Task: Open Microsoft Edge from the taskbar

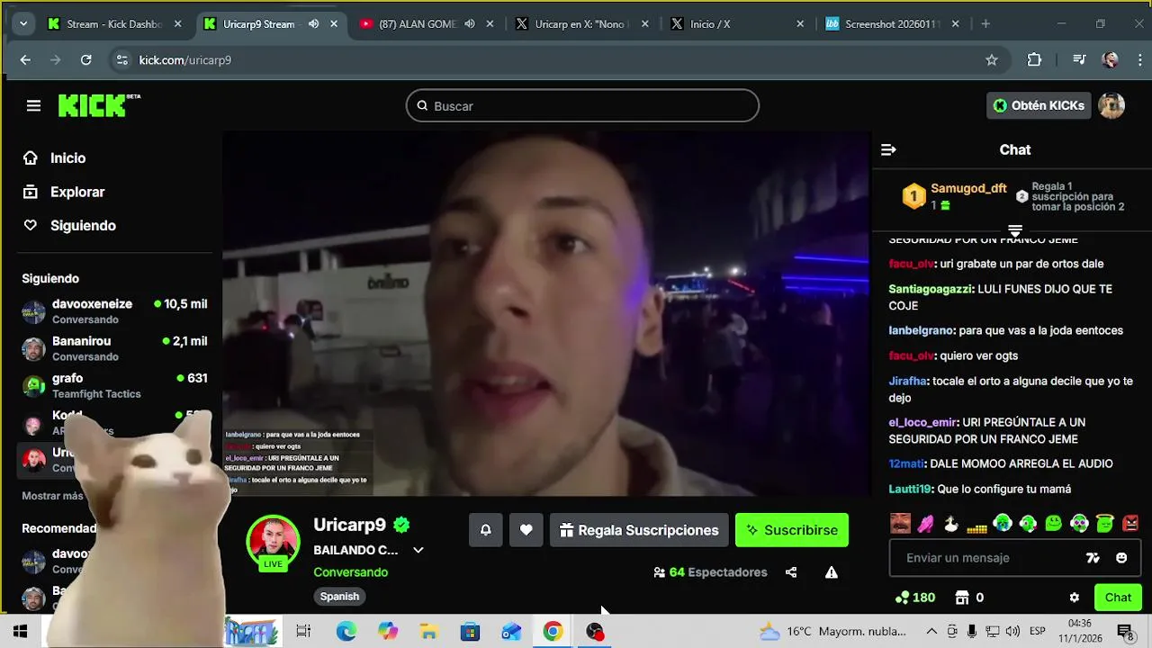Action: coord(346,632)
